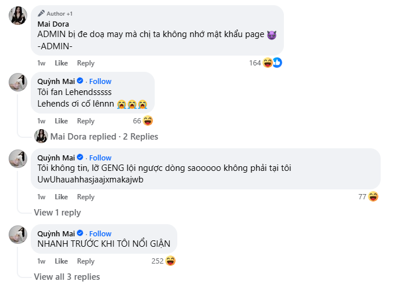Reply to Mai Dora's ADMIN comment
The height and width of the screenshot is (285, 394).
[86, 63]
